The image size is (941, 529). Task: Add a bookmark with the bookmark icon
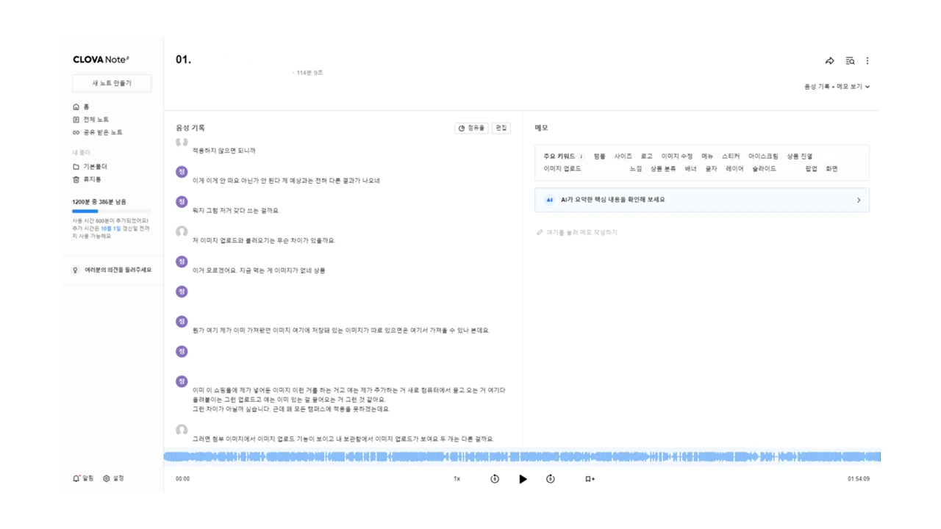(590, 478)
